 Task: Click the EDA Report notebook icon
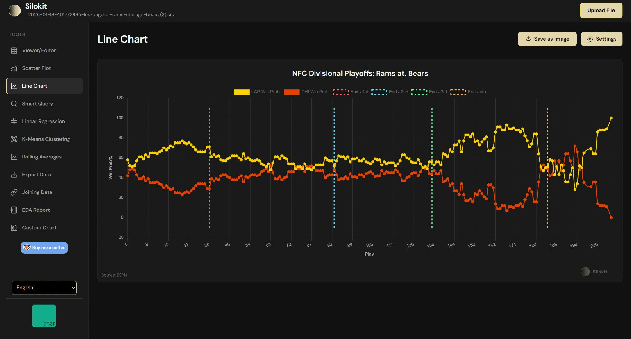pos(14,210)
